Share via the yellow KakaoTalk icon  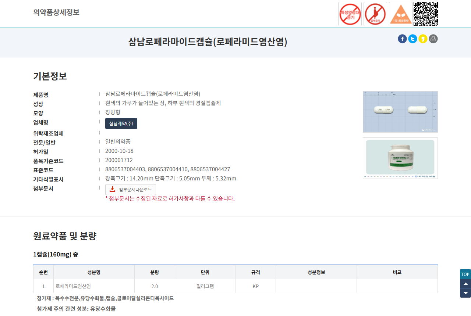pos(423,39)
